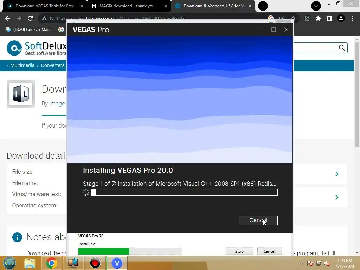The image size is (360, 270).
Task: Reload the current page
Action: tap(30, 18)
